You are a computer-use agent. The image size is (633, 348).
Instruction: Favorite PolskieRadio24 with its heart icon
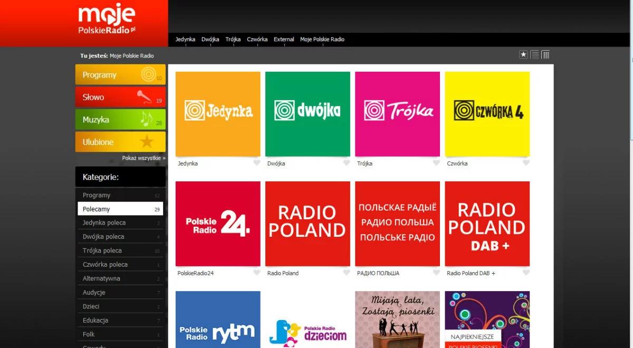tap(257, 273)
